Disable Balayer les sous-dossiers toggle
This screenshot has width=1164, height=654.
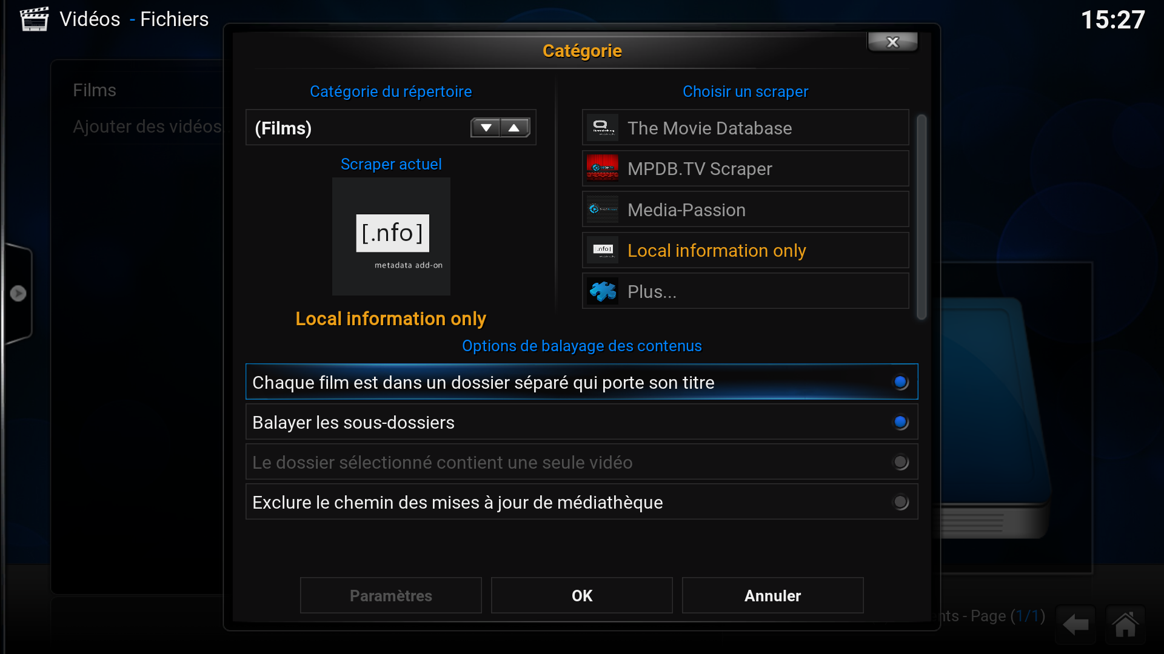[900, 422]
